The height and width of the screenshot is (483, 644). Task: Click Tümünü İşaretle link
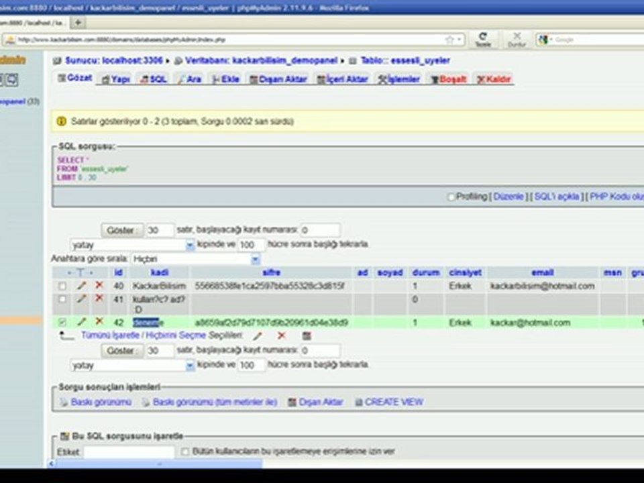(x=110, y=335)
